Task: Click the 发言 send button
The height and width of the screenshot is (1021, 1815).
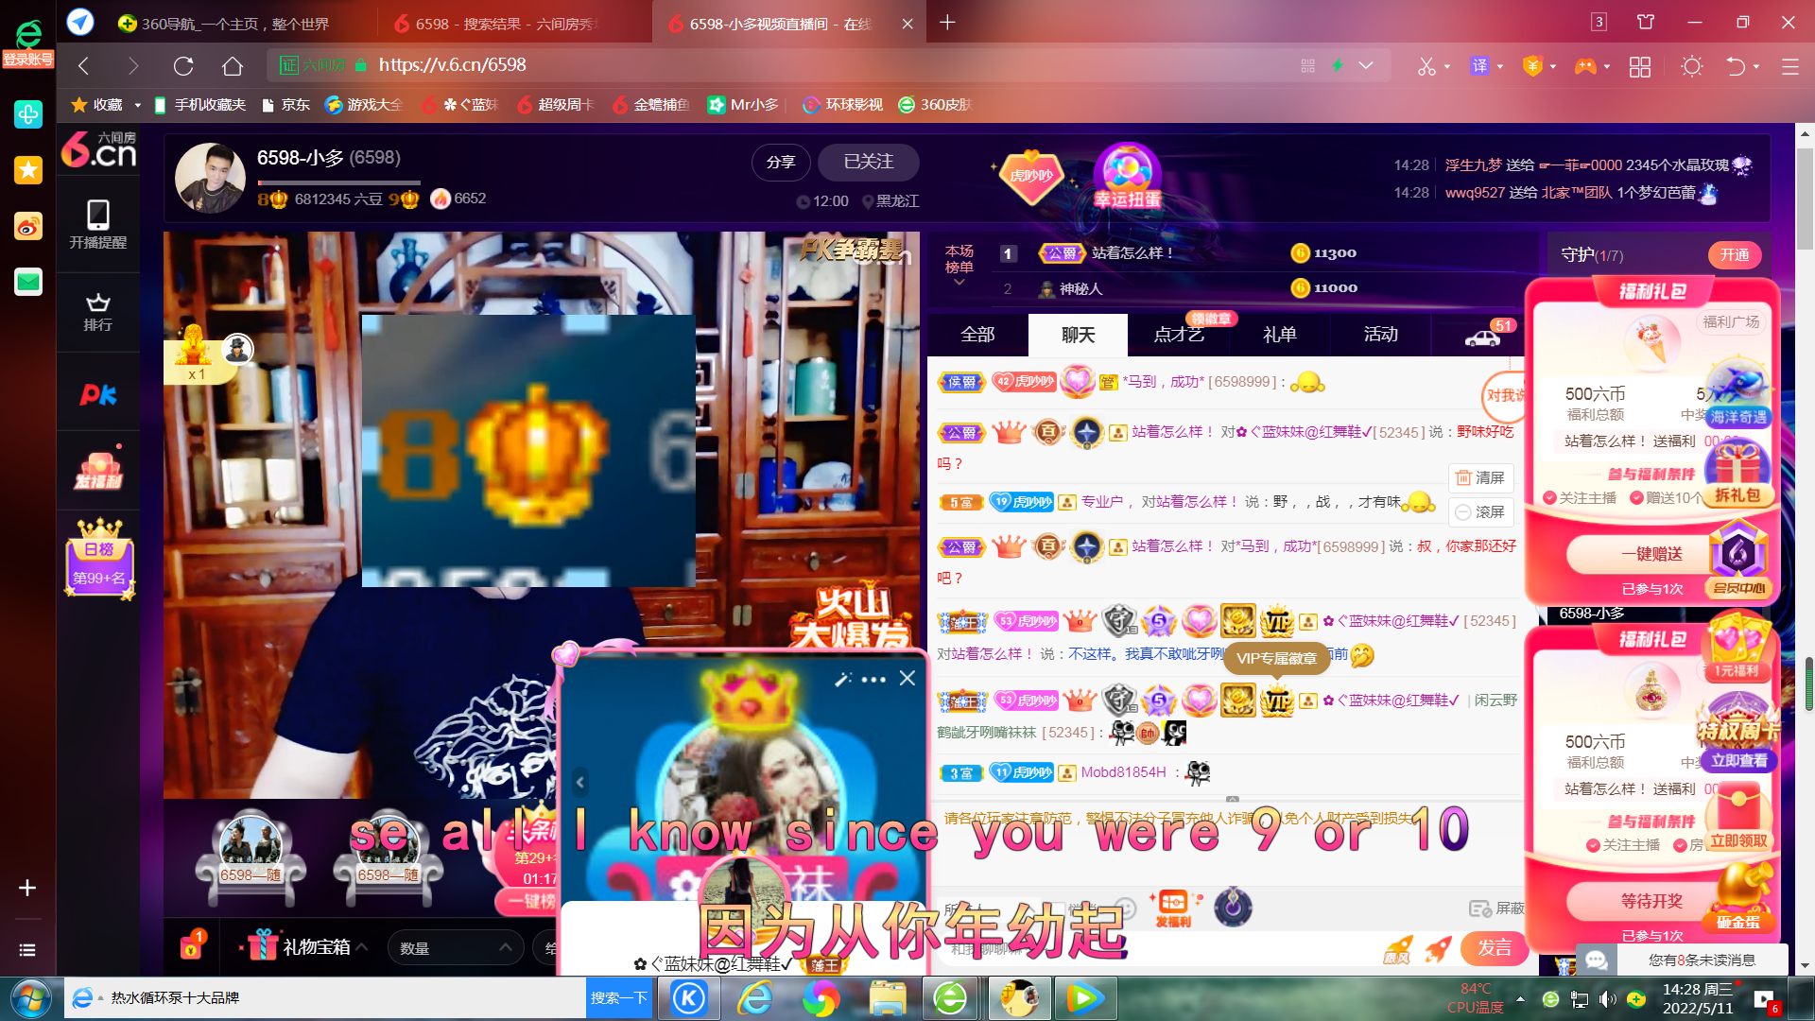Action: (1494, 948)
